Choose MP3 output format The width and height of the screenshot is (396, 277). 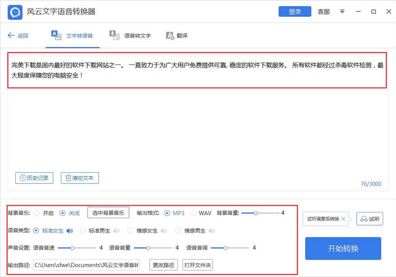[167, 213]
